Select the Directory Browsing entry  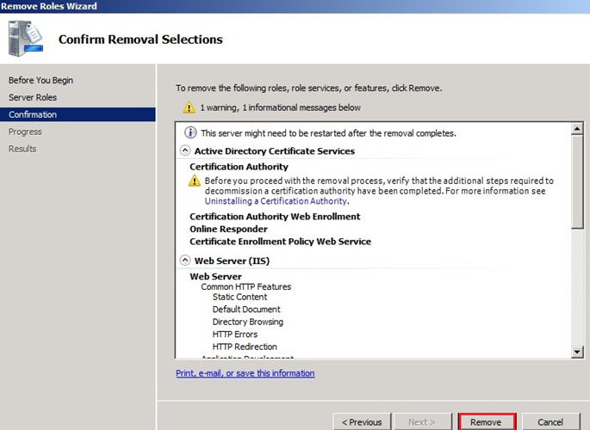247,322
